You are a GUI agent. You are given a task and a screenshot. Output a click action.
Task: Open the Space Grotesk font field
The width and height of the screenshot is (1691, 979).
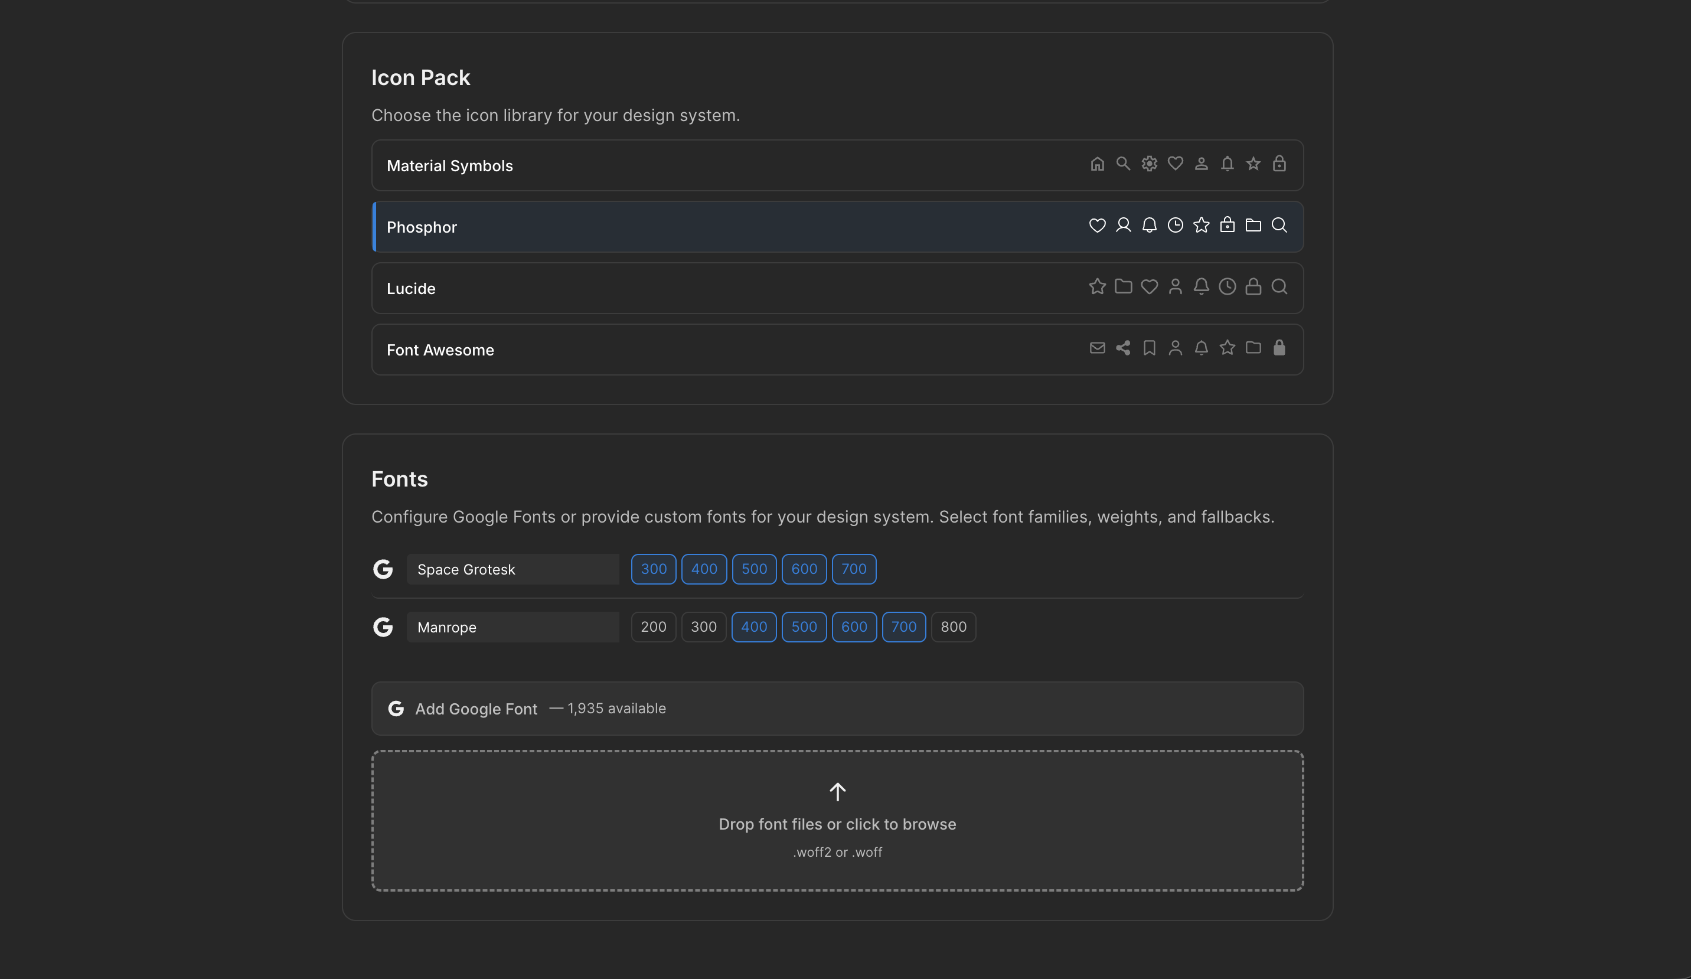[x=512, y=569]
